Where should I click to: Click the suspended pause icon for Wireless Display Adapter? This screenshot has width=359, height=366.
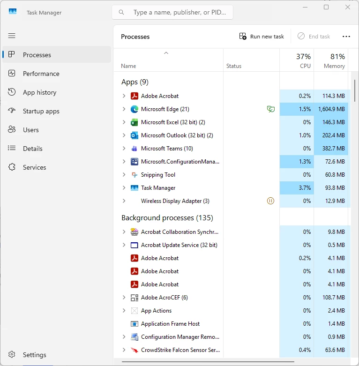click(270, 201)
